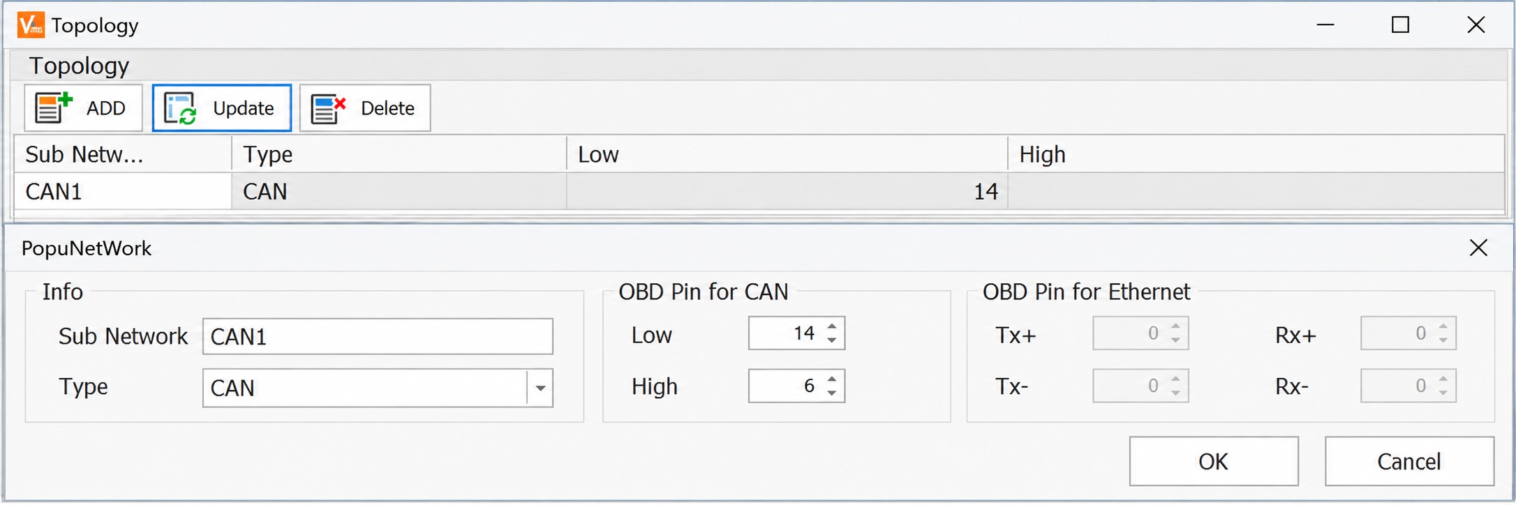1516x505 pixels.
Task: Select the CAN1 row in topology table
Action: tap(759, 191)
